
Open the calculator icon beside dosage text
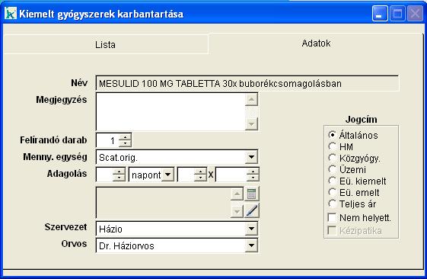[x=252, y=194]
